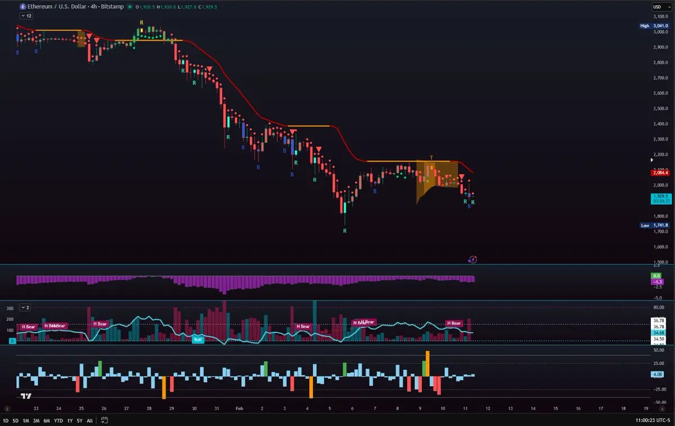Click the 3,000.0 price axis label
The width and height of the screenshot is (675, 426).
pos(660,32)
